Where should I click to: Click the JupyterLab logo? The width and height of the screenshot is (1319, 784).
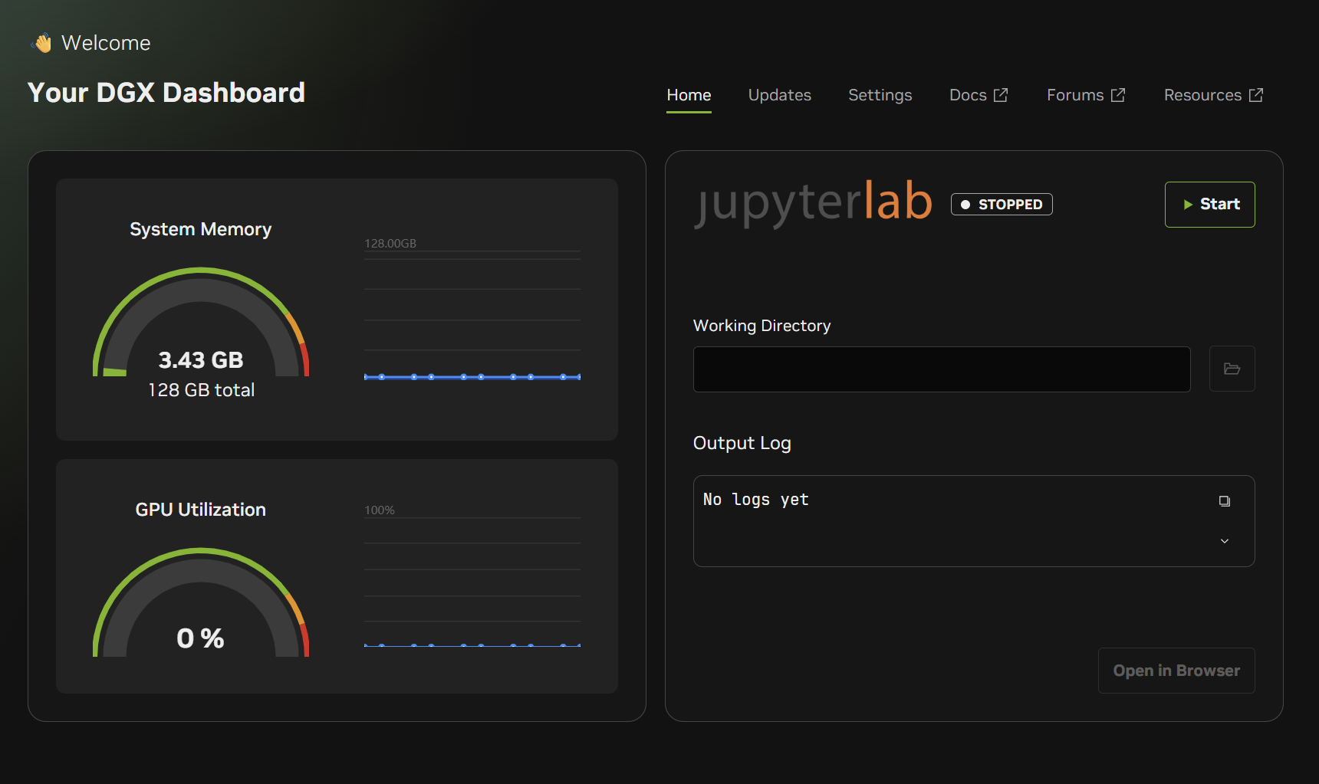coord(814,203)
